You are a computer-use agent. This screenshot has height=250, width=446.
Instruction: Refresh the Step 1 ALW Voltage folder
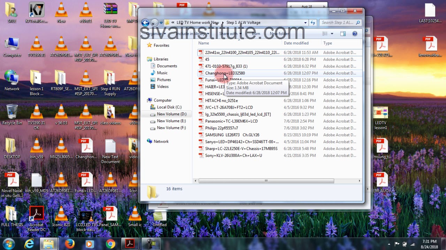tap(313, 23)
